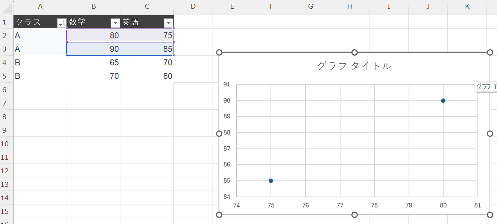Open the クラス column filter dropdown
The height and width of the screenshot is (224, 497).
pos(62,23)
